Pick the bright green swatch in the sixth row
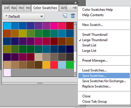The width and height of the screenshot is (131, 108). point(70,65)
